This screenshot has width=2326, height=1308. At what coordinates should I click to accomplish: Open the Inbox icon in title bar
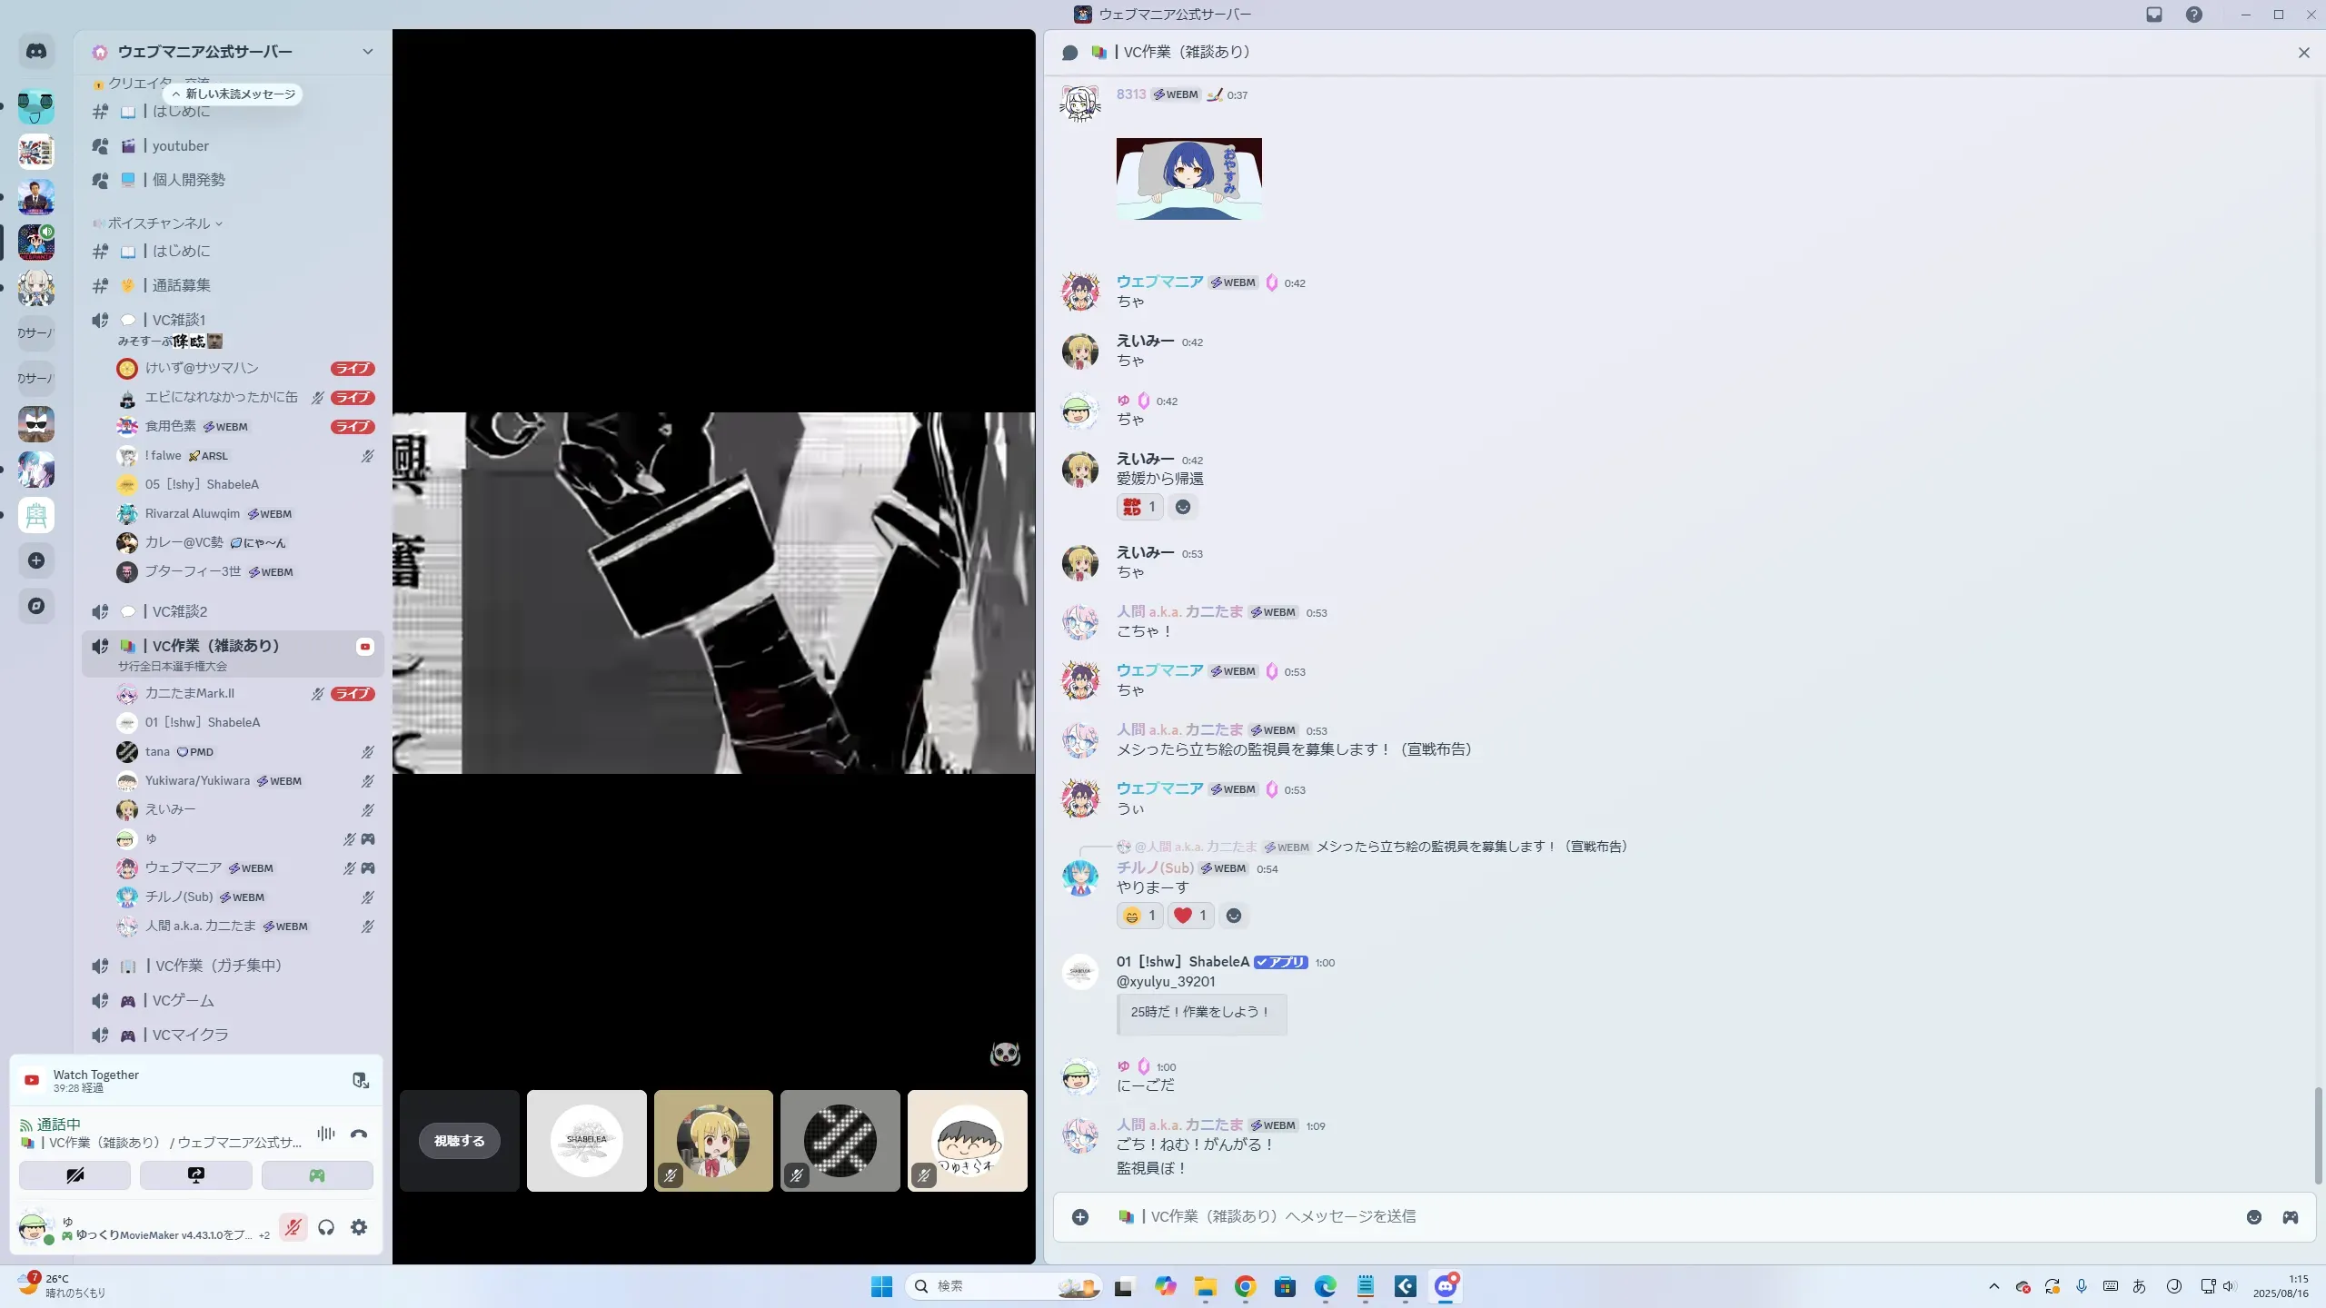click(2154, 15)
